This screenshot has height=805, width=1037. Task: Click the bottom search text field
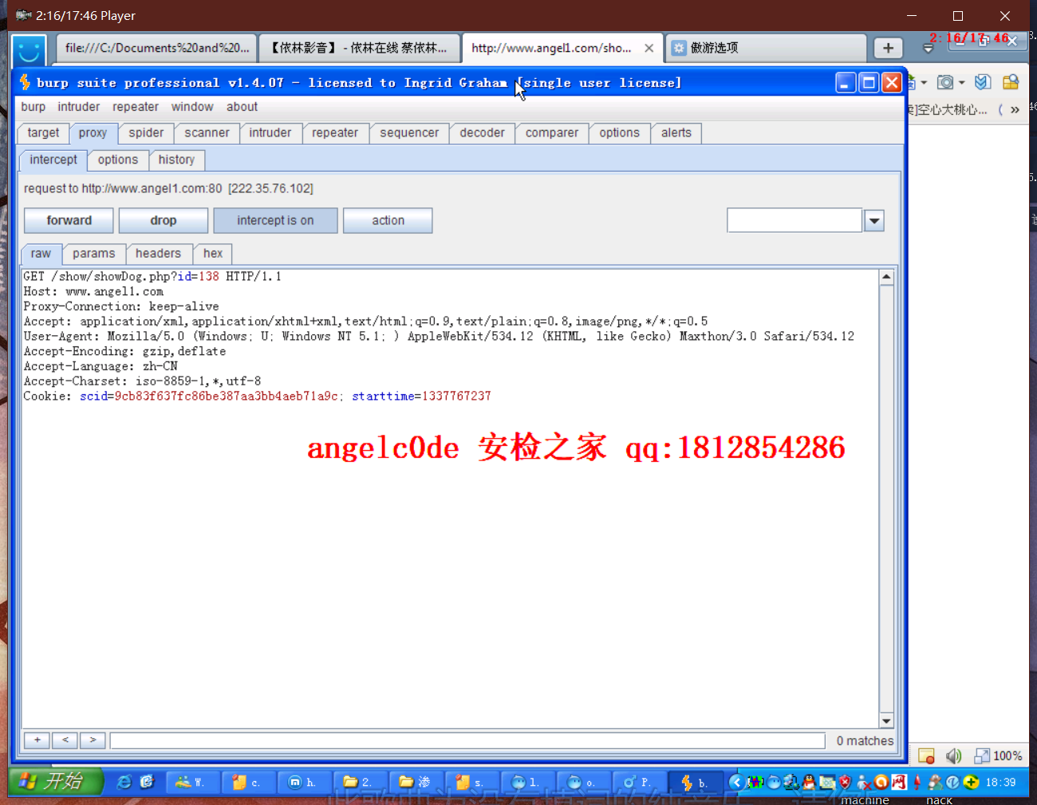[467, 741]
